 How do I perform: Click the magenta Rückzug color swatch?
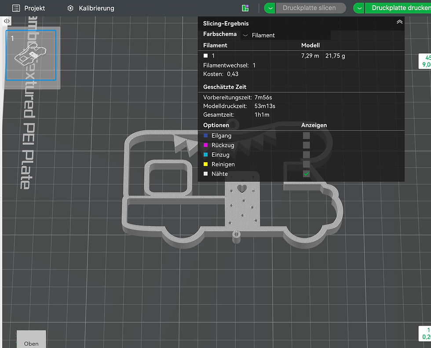pyautogui.click(x=206, y=145)
